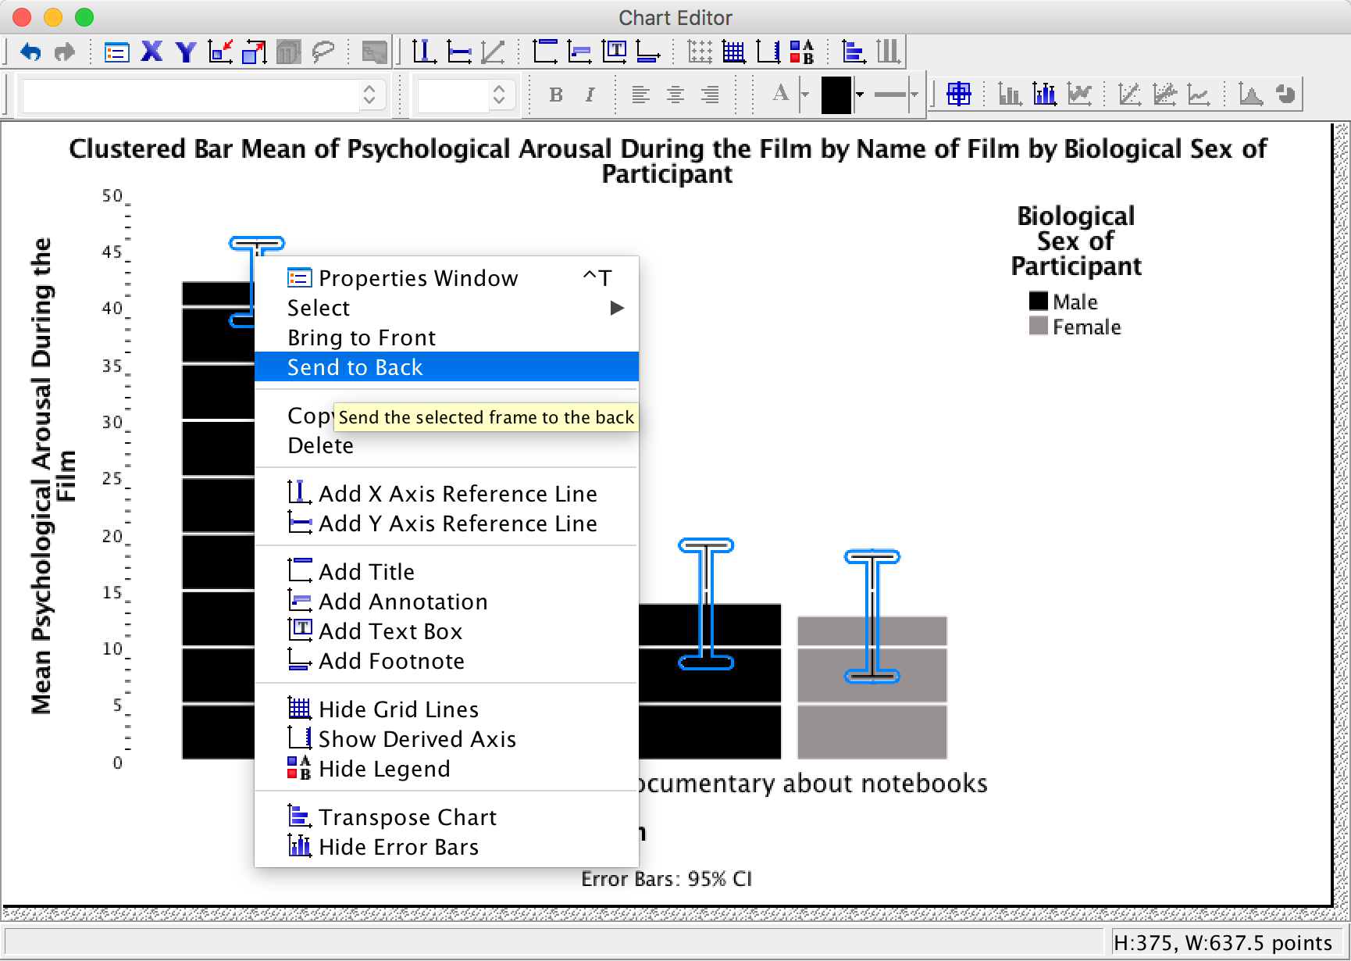Toggle Bold text formatting
The width and height of the screenshot is (1351, 961).
point(556,95)
